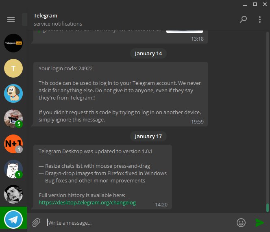
Task: Attach a file with the paperclip icon
Action: 36,223
